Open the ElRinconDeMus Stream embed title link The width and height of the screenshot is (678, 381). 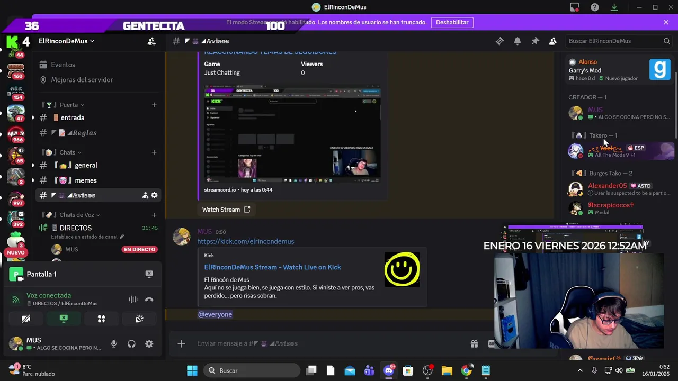point(272,267)
